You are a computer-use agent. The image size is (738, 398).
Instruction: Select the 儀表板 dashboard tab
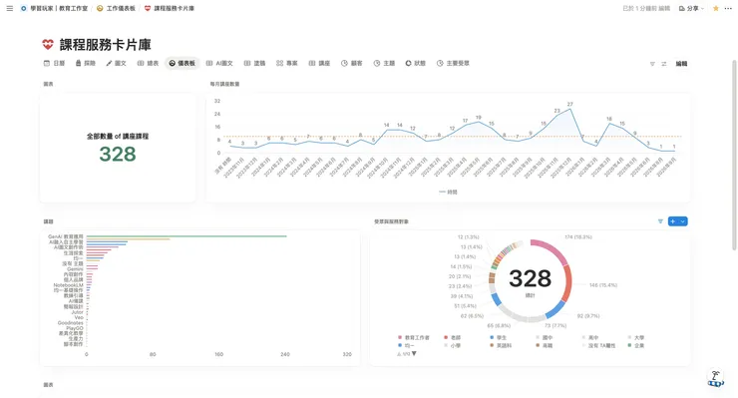(x=182, y=63)
